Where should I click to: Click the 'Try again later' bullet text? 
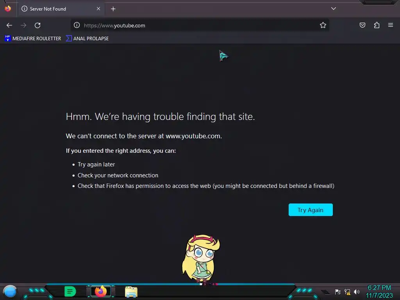(x=96, y=164)
